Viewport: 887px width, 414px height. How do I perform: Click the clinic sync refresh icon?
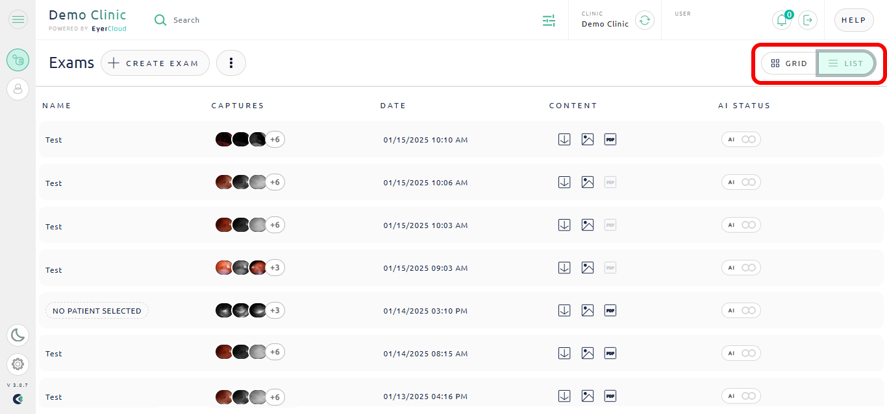(644, 20)
